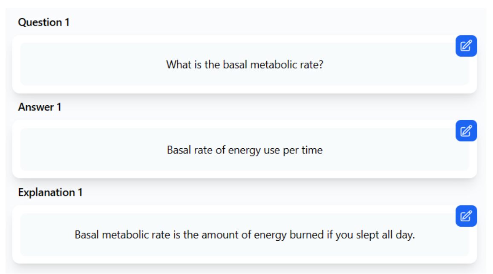Select the question text about basal metabolic rate

tap(245, 64)
